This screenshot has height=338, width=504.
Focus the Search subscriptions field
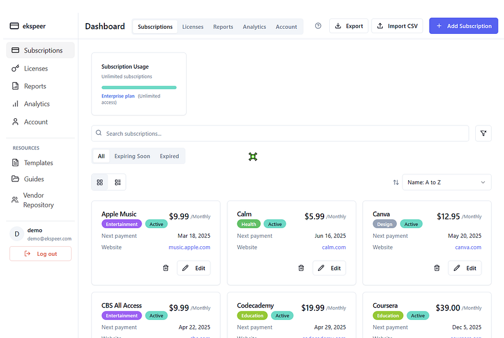click(x=280, y=134)
